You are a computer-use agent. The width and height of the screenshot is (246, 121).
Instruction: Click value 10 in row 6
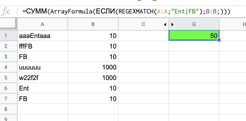pos(93,88)
